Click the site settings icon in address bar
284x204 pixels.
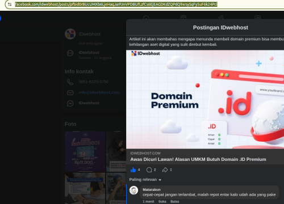[10, 4]
